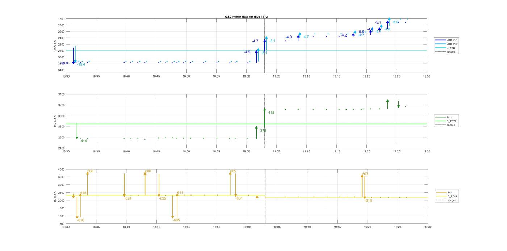The height and width of the screenshot is (251, 507).
Task: Click the 2400 tick on Pitch axis
Action: coord(61,148)
